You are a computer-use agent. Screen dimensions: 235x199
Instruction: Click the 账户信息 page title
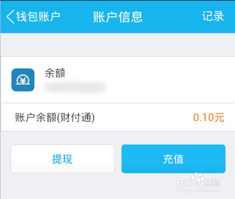click(x=118, y=17)
